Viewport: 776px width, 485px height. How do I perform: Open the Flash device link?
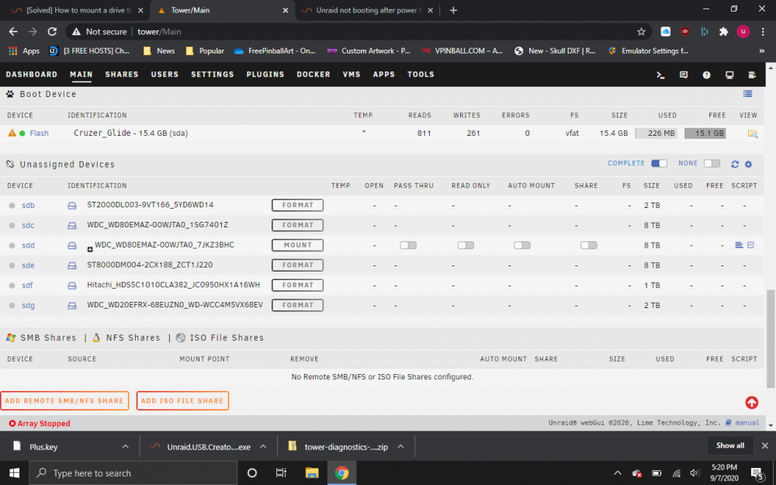click(39, 133)
